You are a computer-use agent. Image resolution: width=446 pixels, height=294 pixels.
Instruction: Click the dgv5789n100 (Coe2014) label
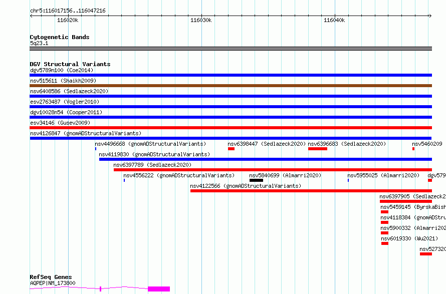pos(62,70)
